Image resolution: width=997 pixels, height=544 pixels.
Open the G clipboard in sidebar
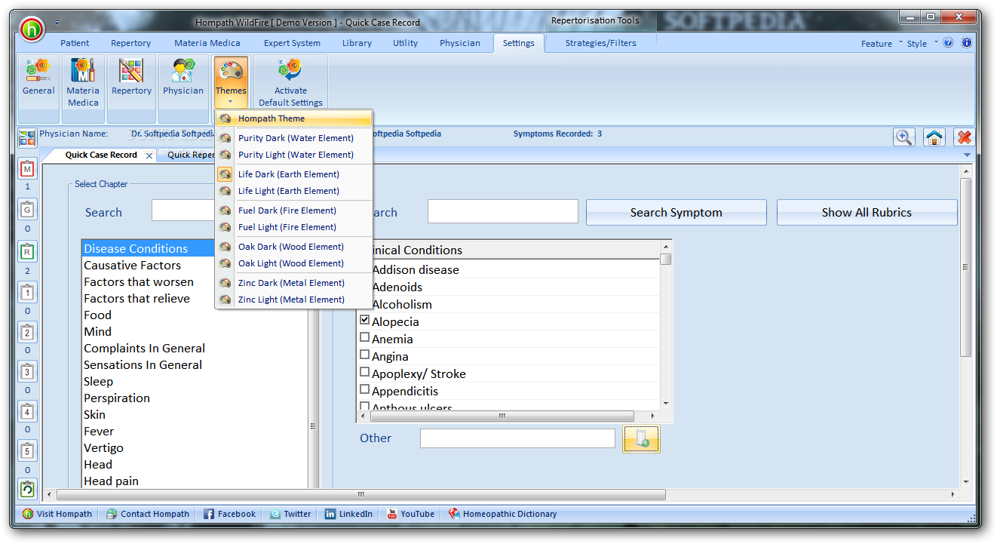(x=27, y=210)
